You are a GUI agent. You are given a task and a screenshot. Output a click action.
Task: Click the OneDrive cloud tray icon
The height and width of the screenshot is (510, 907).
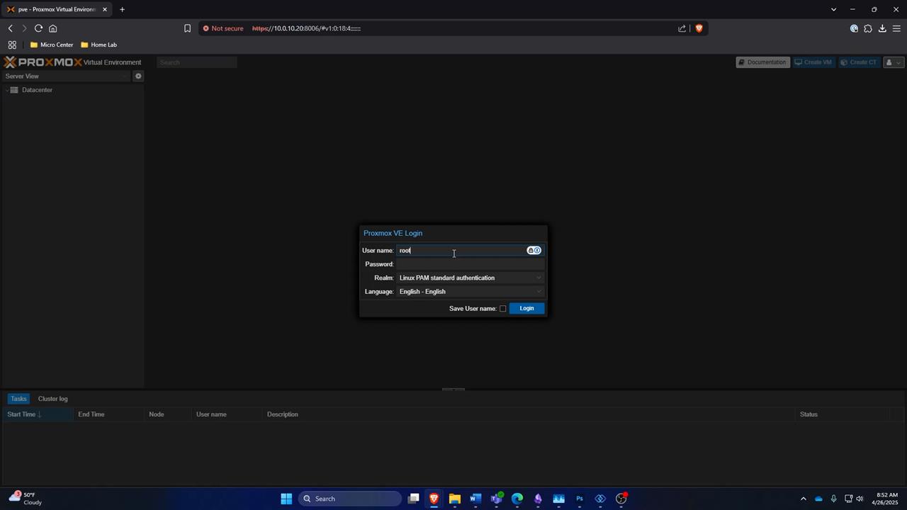pos(818,499)
